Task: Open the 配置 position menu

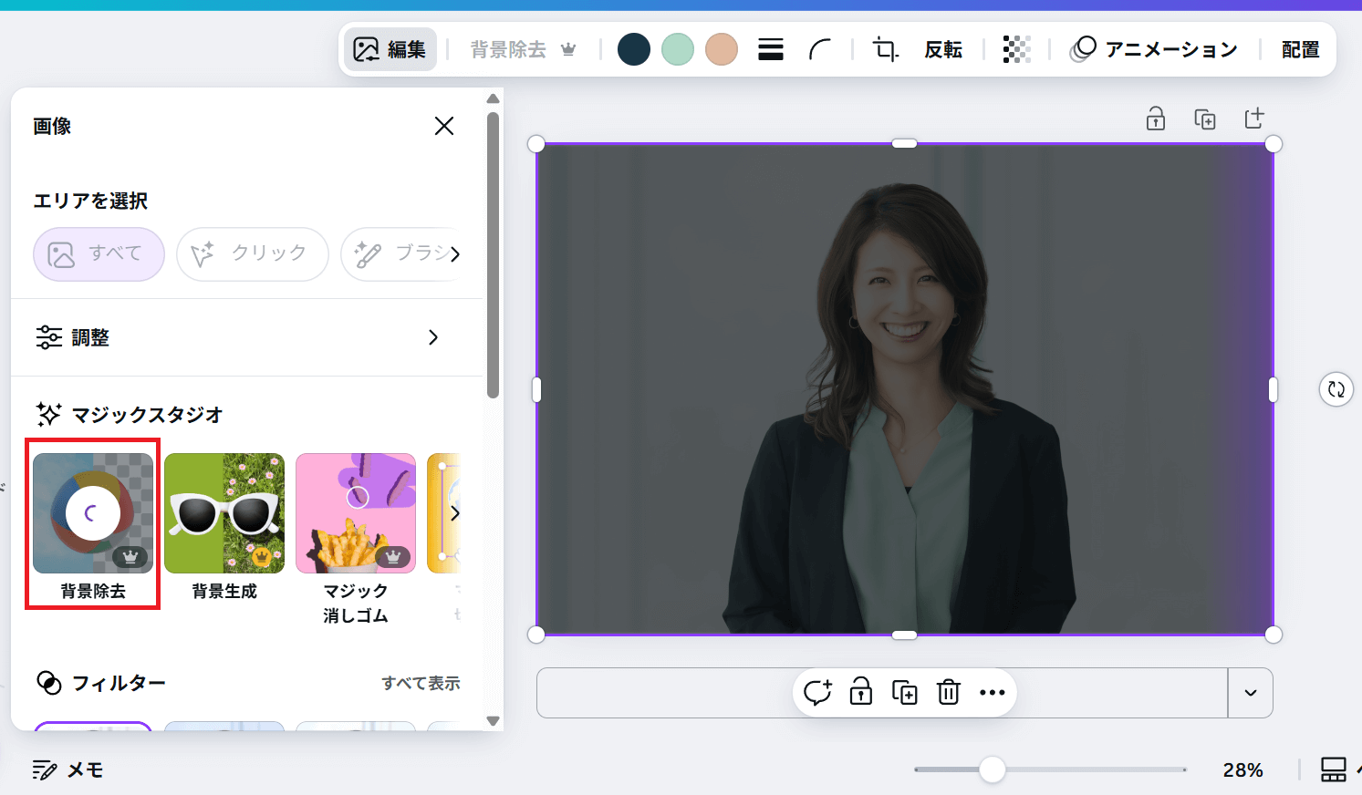Action: [x=1300, y=49]
